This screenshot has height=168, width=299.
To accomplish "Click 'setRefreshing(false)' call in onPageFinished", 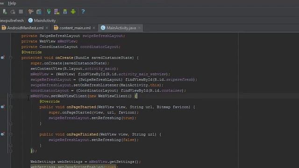I will 114,140.
